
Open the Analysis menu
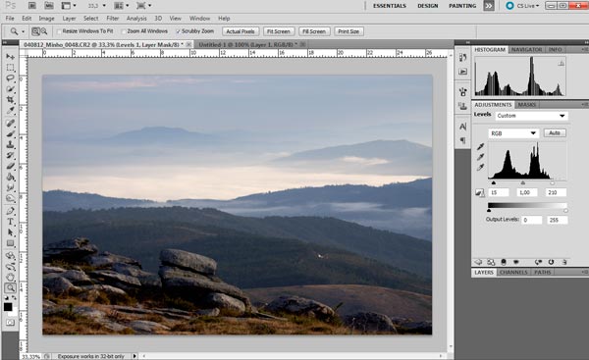pyautogui.click(x=136, y=19)
